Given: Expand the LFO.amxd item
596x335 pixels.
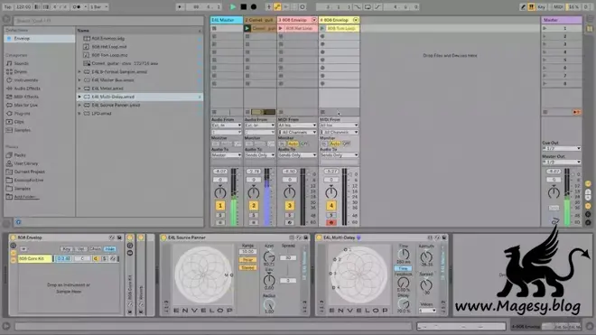Looking at the screenshot, I should point(79,114).
